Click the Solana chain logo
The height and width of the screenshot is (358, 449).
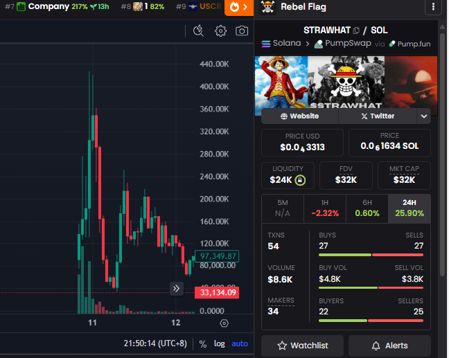266,44
